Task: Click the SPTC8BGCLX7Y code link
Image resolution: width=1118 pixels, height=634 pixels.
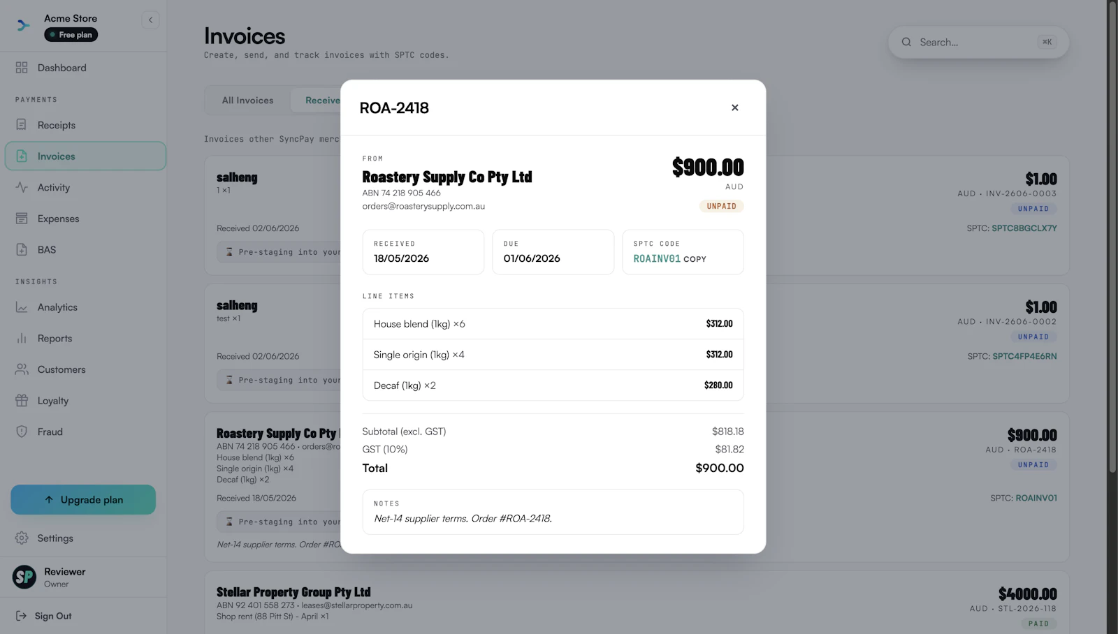Action: tap(1024, 228)
